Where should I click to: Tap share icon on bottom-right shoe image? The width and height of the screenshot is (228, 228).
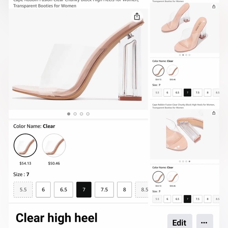(213, 113)
